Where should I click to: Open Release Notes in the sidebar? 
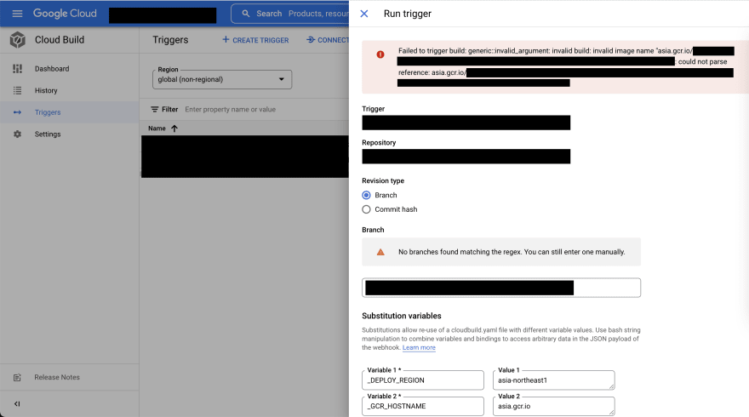(57, 377)
